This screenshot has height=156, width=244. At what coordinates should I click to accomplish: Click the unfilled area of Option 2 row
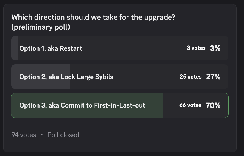click(x=146, y=77)
